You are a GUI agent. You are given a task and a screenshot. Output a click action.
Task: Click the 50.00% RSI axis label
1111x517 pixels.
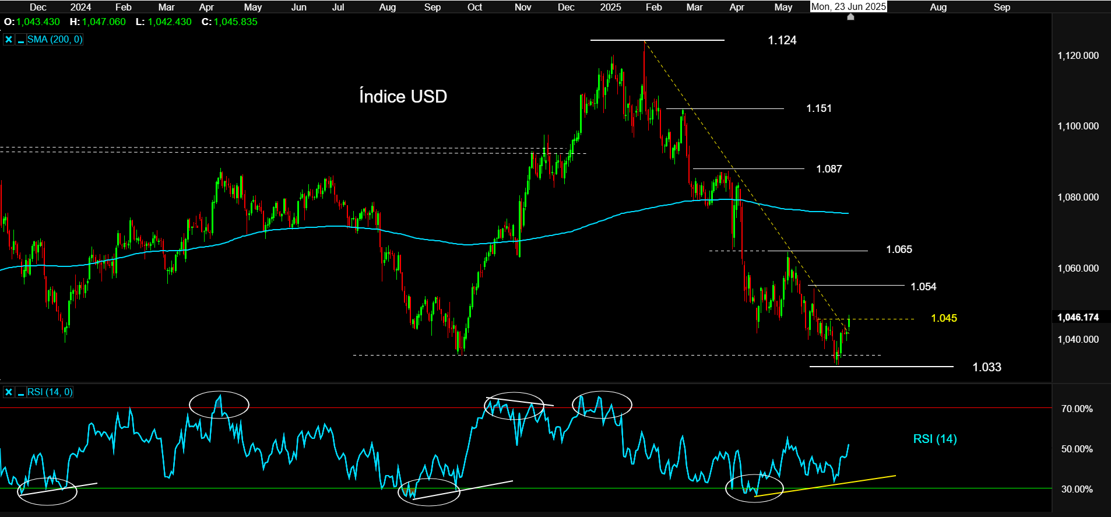click(1077, 449)
